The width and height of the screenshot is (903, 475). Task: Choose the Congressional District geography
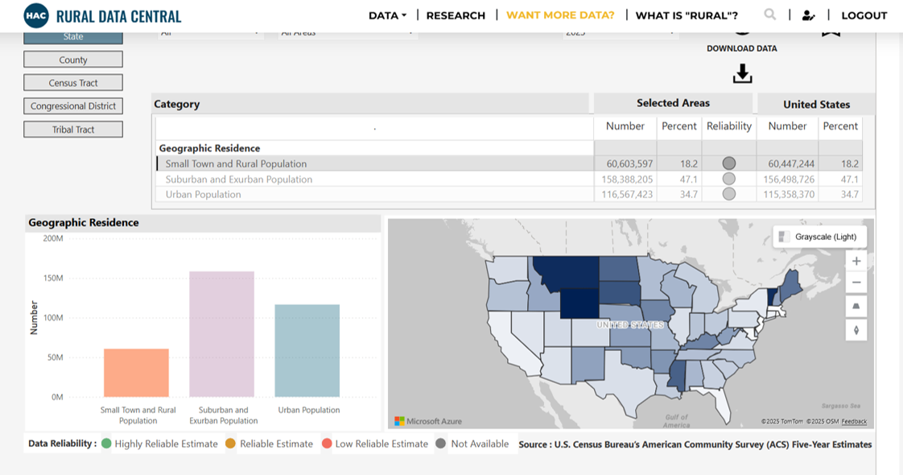[x=73, y=106]
